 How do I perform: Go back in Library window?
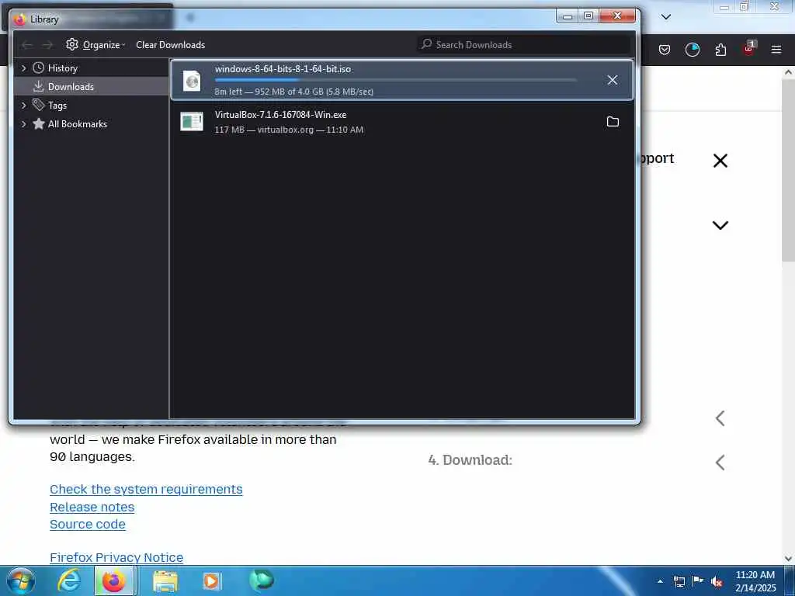coord(27,45)
